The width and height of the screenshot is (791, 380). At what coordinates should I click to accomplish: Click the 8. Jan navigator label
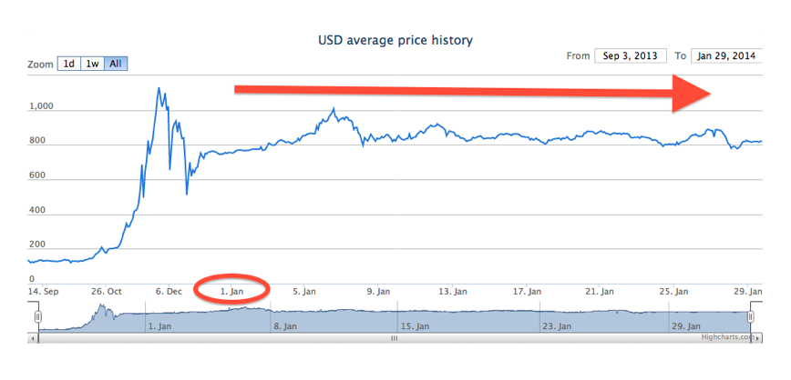[285, 326]
